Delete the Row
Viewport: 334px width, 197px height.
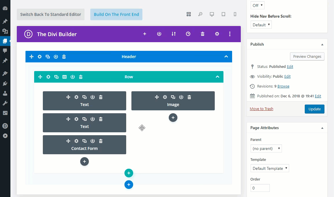[x=81, y=77]
